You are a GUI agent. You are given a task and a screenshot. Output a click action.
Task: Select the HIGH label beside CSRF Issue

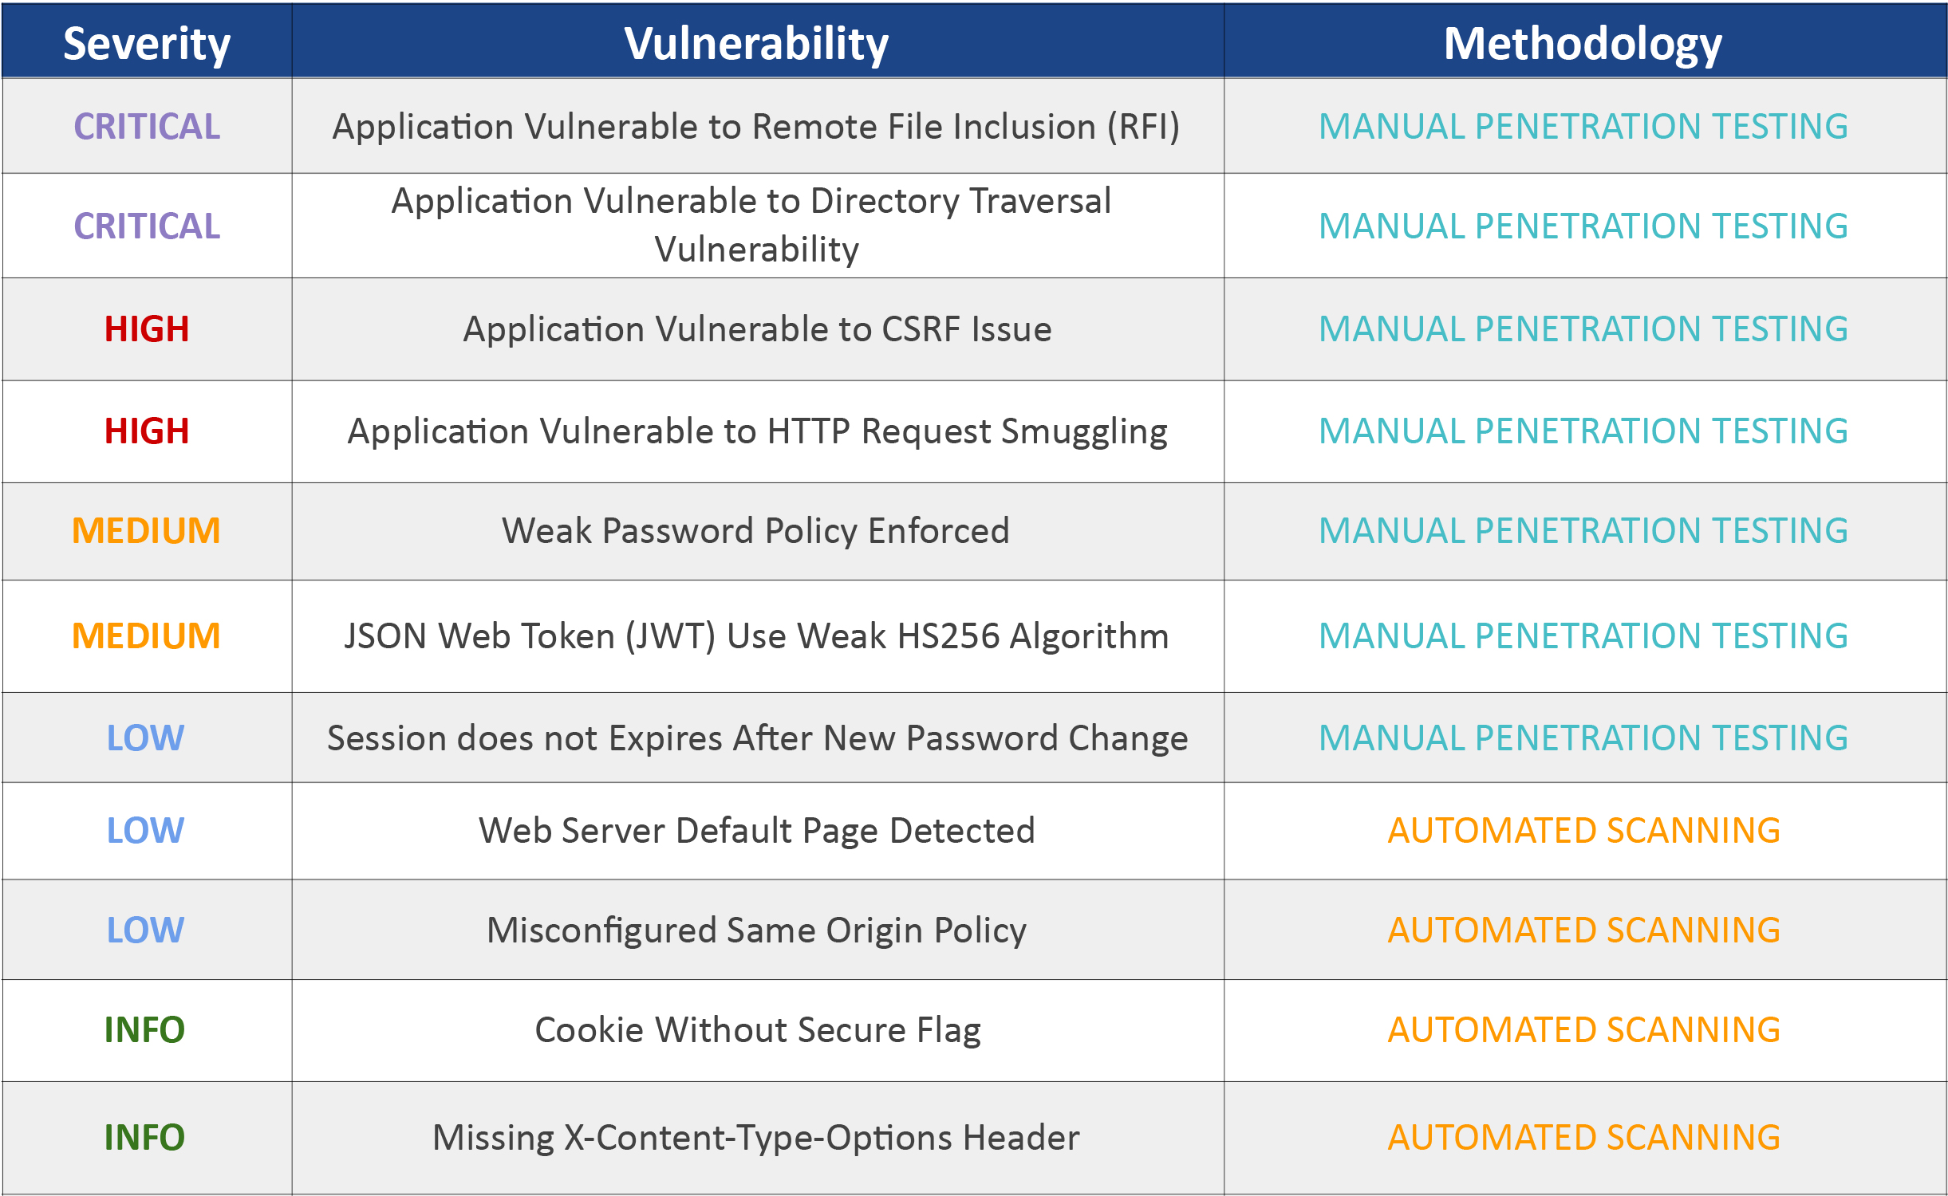(x=147, y=329)
